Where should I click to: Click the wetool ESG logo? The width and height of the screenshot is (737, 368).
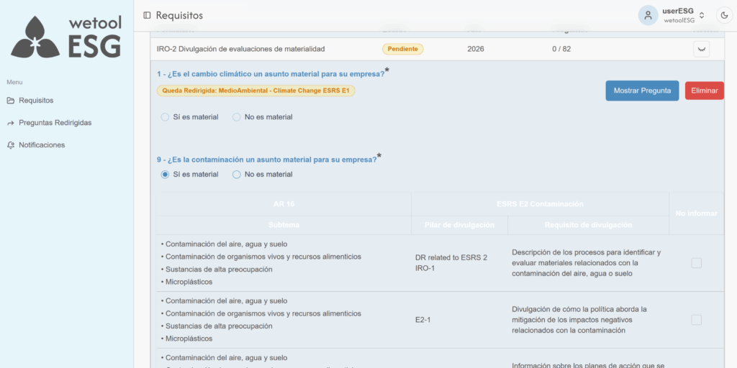tap(66, 37)
